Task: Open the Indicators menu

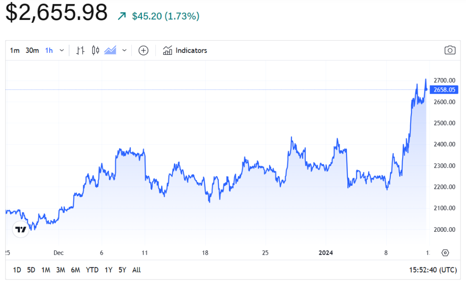Action: pyautogui.click(x=185, y=51)
